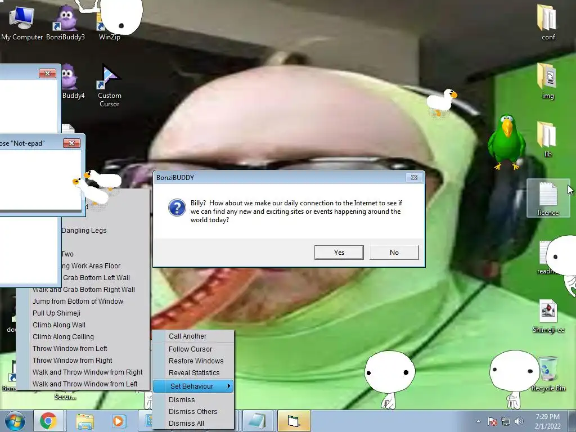Close the untitled window above Not-epad
Viewport: 576px width, 432px height.
[x=47, y=74]
